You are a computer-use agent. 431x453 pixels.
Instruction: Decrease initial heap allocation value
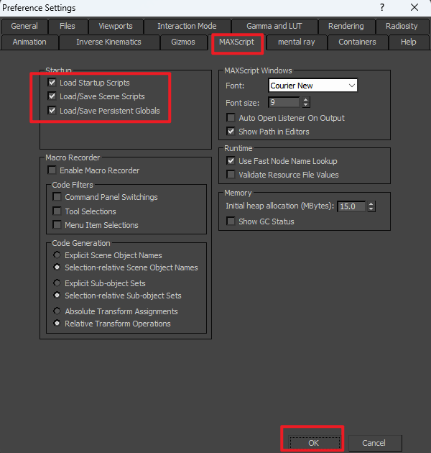371,209
